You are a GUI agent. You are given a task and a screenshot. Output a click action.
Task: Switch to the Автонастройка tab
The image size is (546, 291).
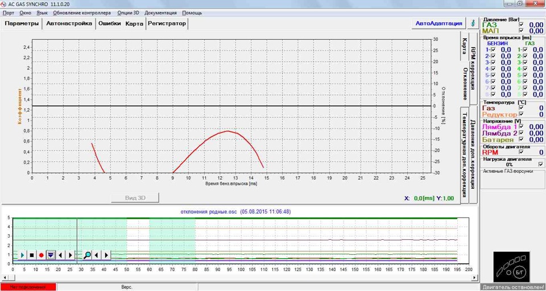[69, 24]
